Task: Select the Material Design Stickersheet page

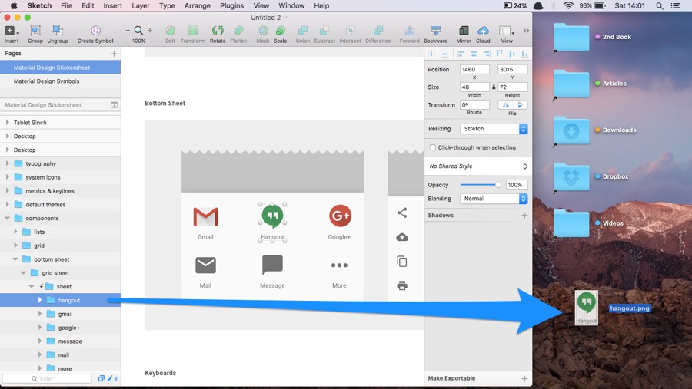Action: [61, 68]
